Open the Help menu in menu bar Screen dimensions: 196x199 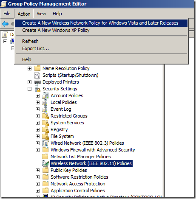click(x=57, y=14)
